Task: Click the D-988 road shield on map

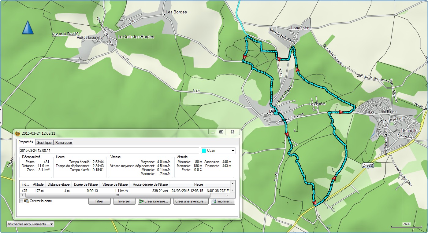Action: click(x=368, y=166)
